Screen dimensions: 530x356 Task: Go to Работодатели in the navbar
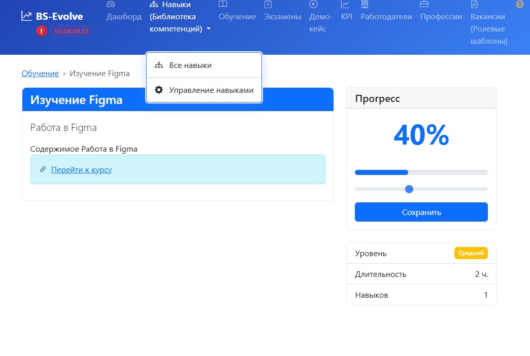(x=386, y=17)
